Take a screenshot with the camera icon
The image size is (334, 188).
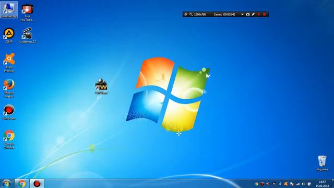click(x=247, y=14)
